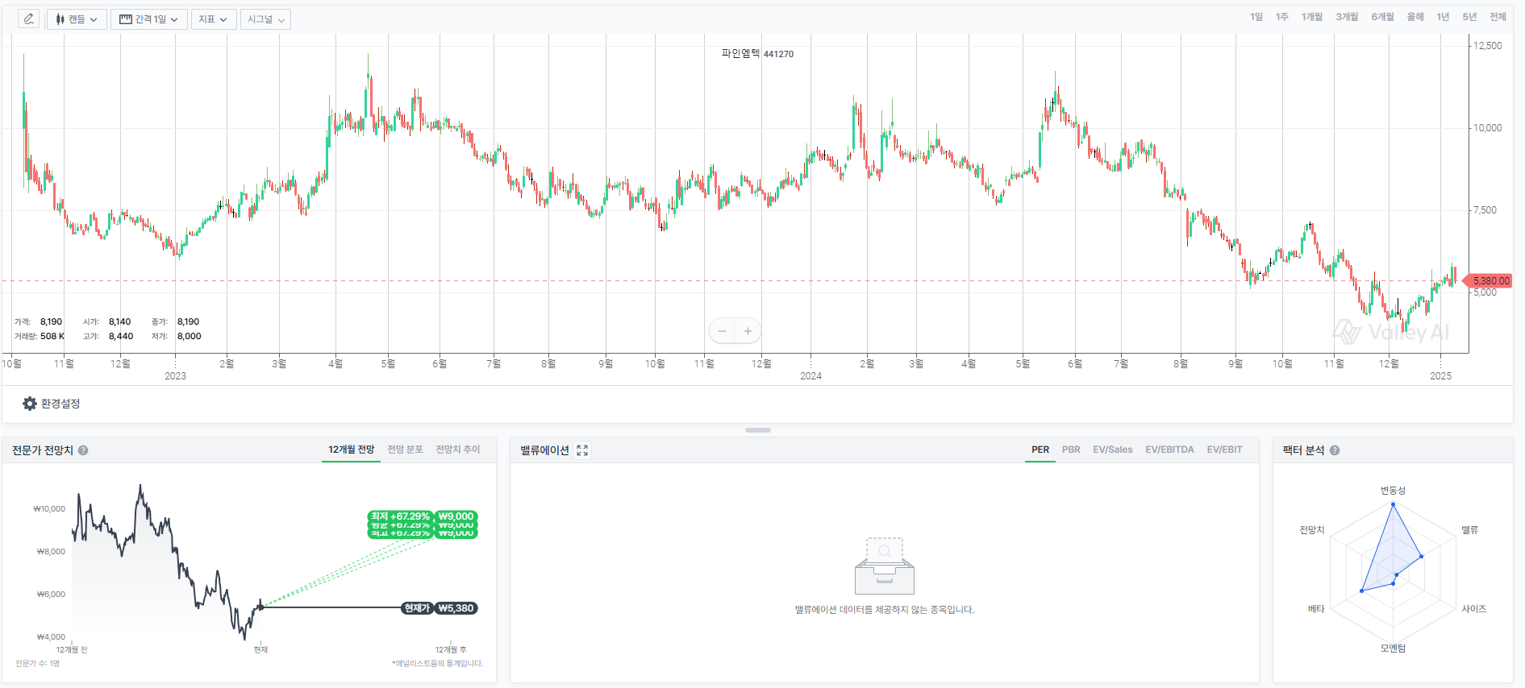Click the 5,380.00 current price label
Image resolution: width=1525 pixels, height=688 pixels.
click(x=1490, y=281)
